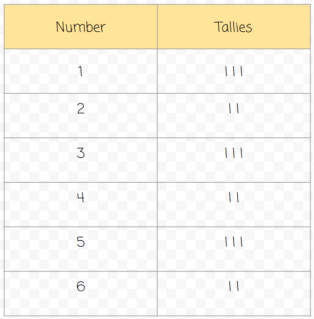Screen dimensions: 314x319
Task: Click the digit 1 in first row
Action: click(81, 71)
